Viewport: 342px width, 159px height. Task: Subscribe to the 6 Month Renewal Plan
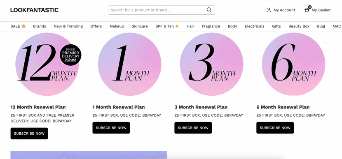(275, 128)
